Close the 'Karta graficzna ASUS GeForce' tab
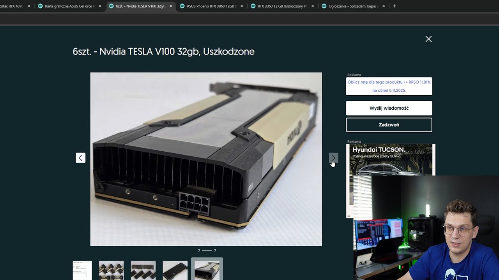Viewport: 499px width, 280px height. pyautogui.click(x=100, y=6)
